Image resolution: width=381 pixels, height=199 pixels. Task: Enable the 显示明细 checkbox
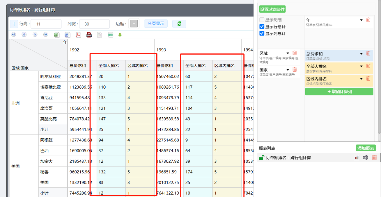point(262,20)
